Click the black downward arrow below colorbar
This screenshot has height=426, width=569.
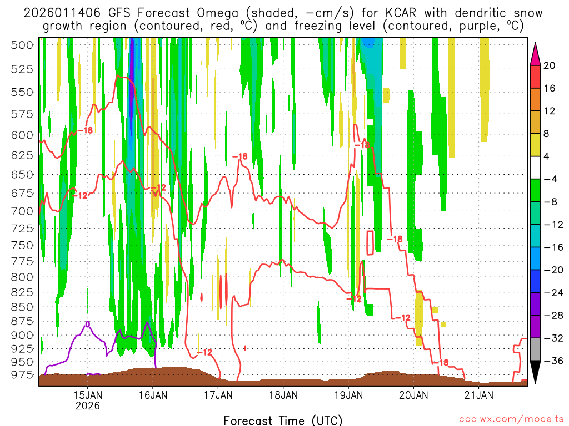pyautogui.click(x=535, y=372)
